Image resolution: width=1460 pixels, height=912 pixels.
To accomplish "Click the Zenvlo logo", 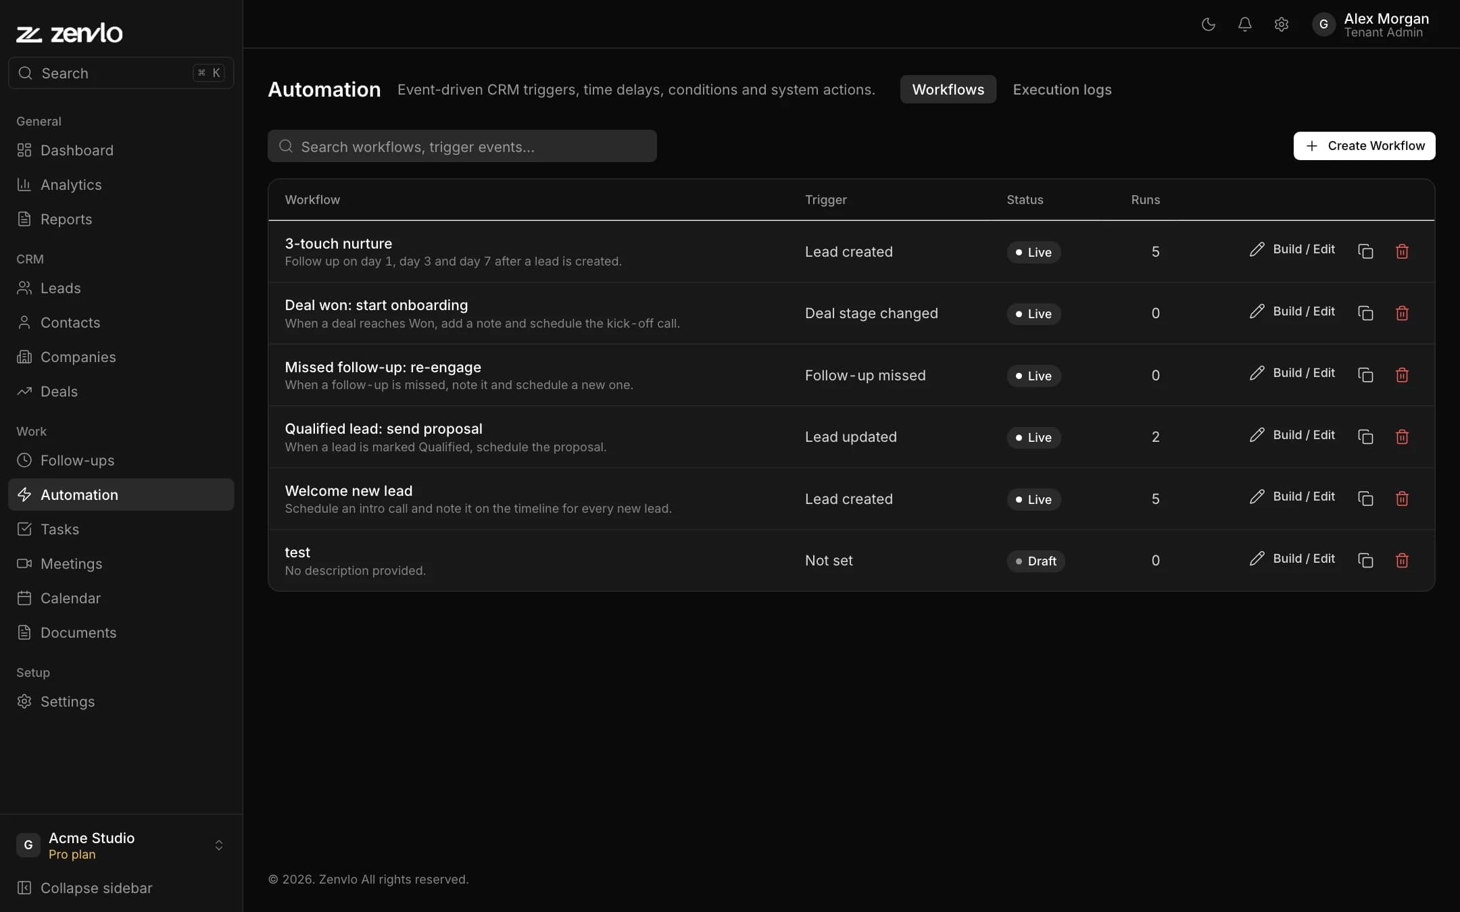I will coord(70,32).
